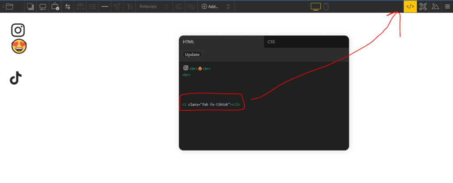
Task: Click the shopping bag add-product icon
Action: click(x=55, y=6)
